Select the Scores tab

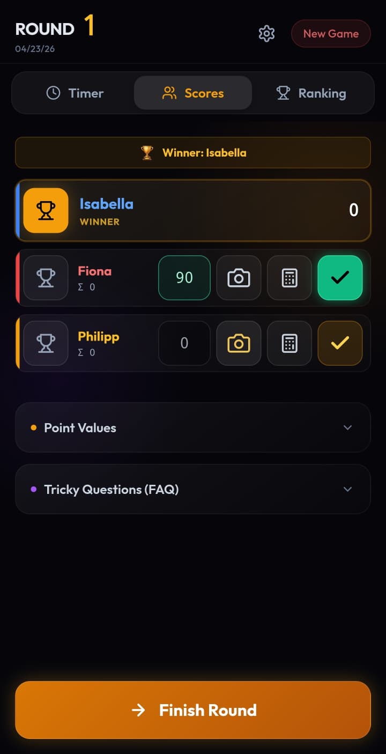(193, 93)
